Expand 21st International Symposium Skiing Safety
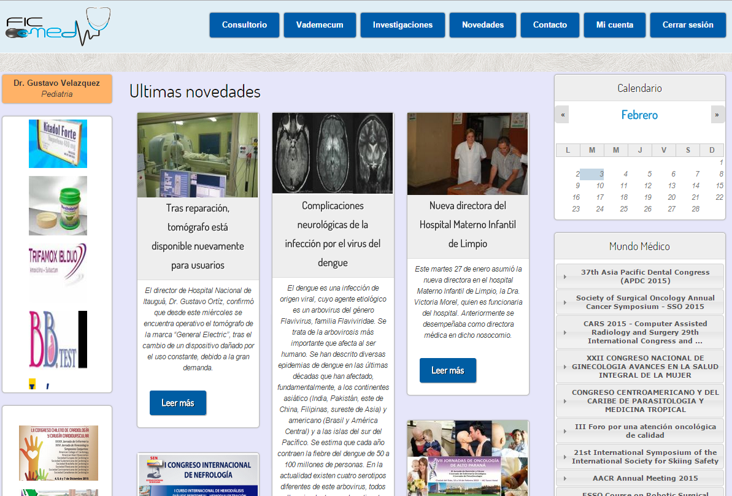 pos(639,456)
